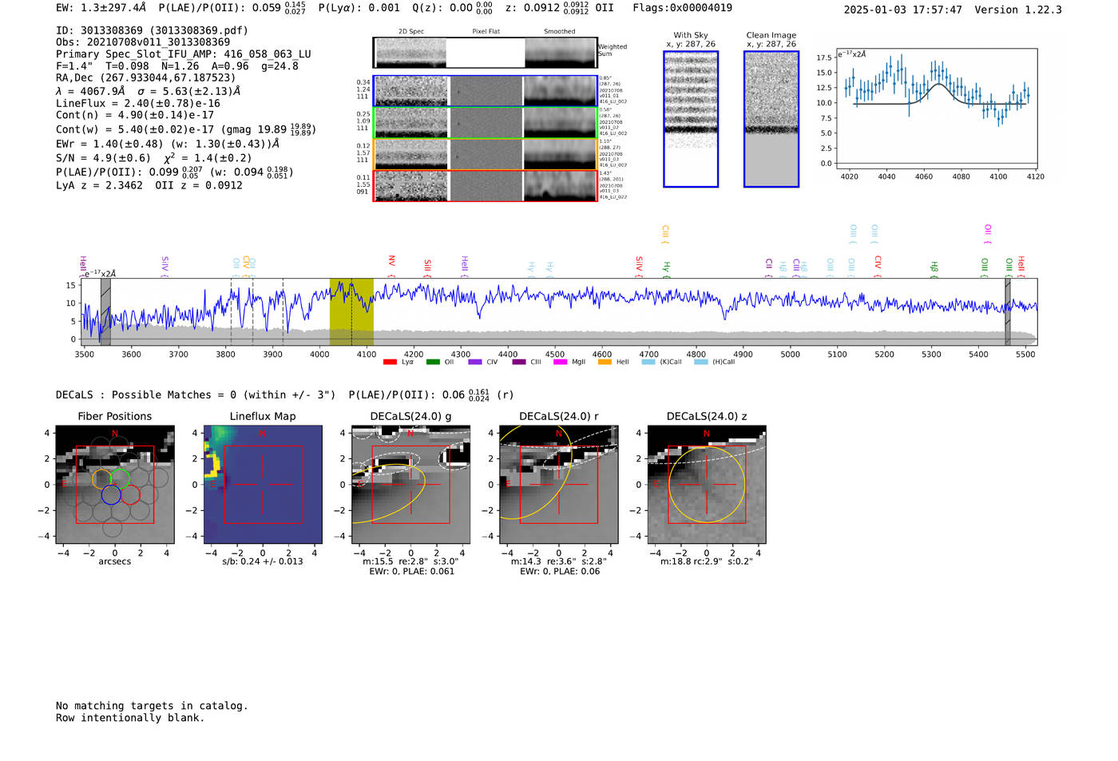This screenshot has width=1118, height=761.
Task: Click the P(Lyα): 0.001 header value
Action: click(359, 8)
